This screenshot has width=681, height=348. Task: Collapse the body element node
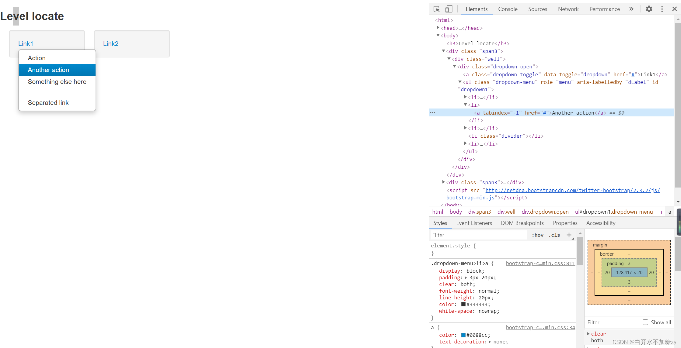[438, 35]
